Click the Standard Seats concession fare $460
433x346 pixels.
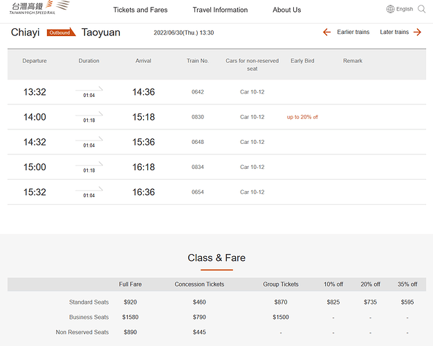pos(199,302)
